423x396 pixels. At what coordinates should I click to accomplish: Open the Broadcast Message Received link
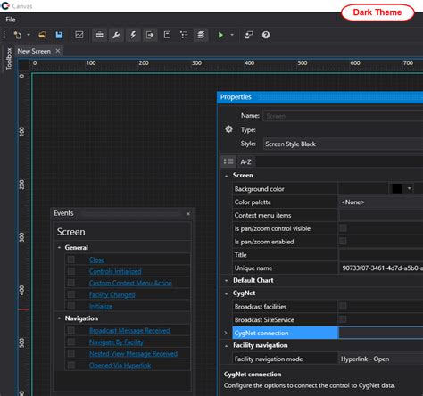pyautogui.click(x=129, y=331)
